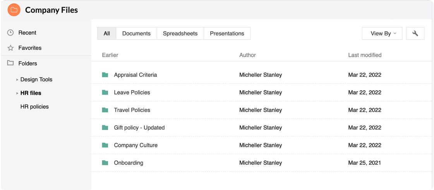Open the View By dropdown
434x190 pixels.
382,34
